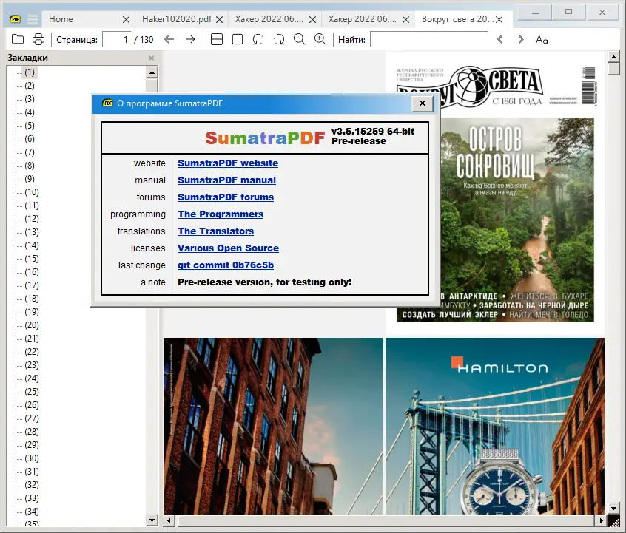The height and width of the screenshot is (533, 626).
Task: Minimize the SumatraPDF window
Action: (535, 13)
